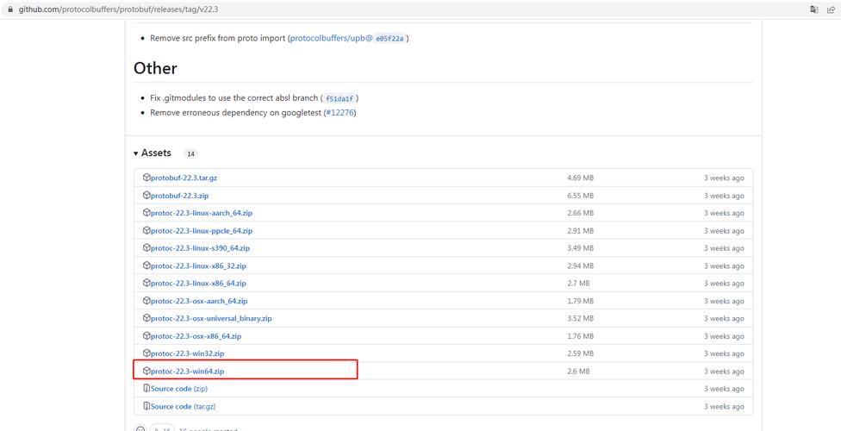
Task: Click the archive icon beside Source code (zip)
Action: [x=146, y=389]
